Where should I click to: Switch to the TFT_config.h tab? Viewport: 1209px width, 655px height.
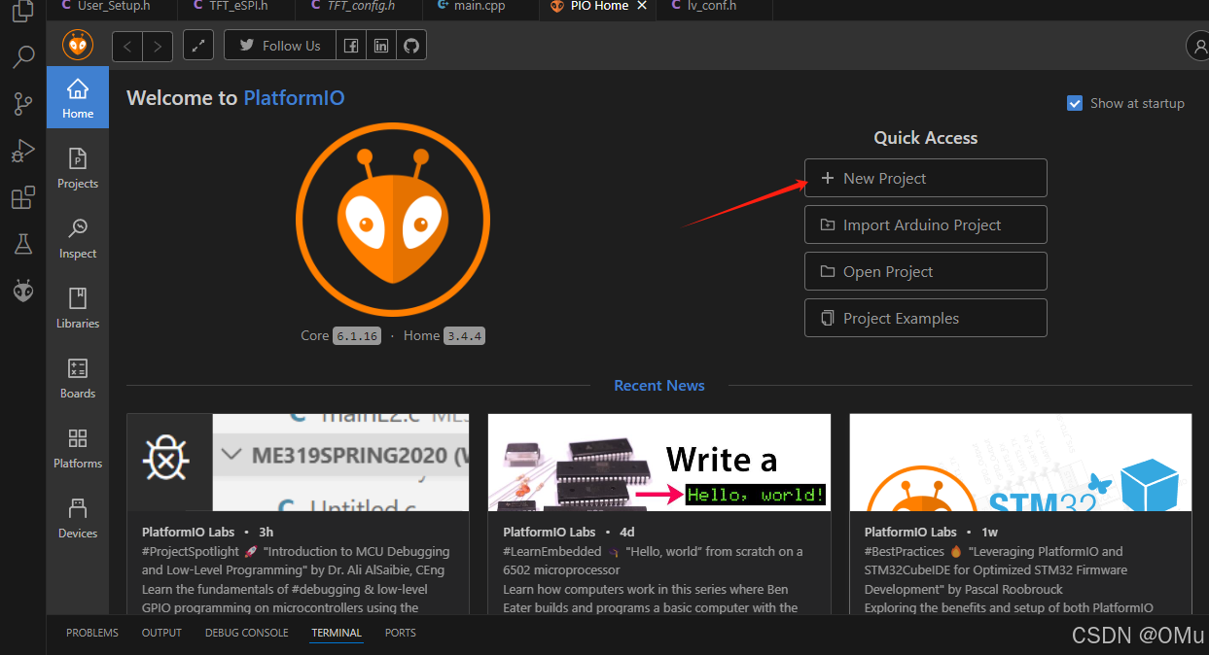(x=361, y=7)
